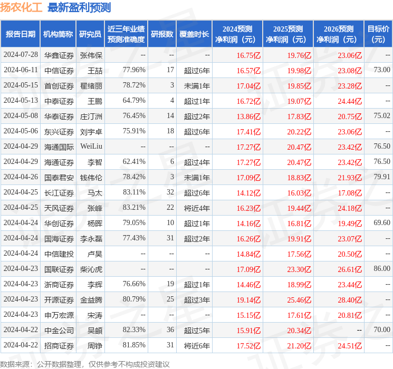Click the 最新盈利预测 heading

click(x=79, y=7)
